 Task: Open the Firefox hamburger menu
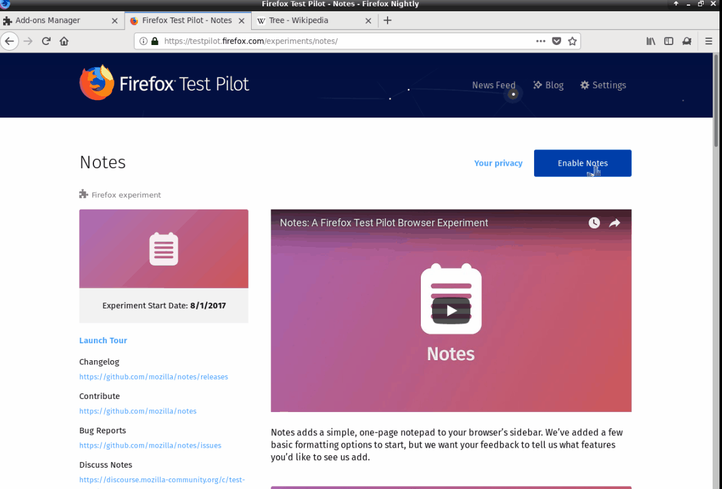(x=709, y=41)
